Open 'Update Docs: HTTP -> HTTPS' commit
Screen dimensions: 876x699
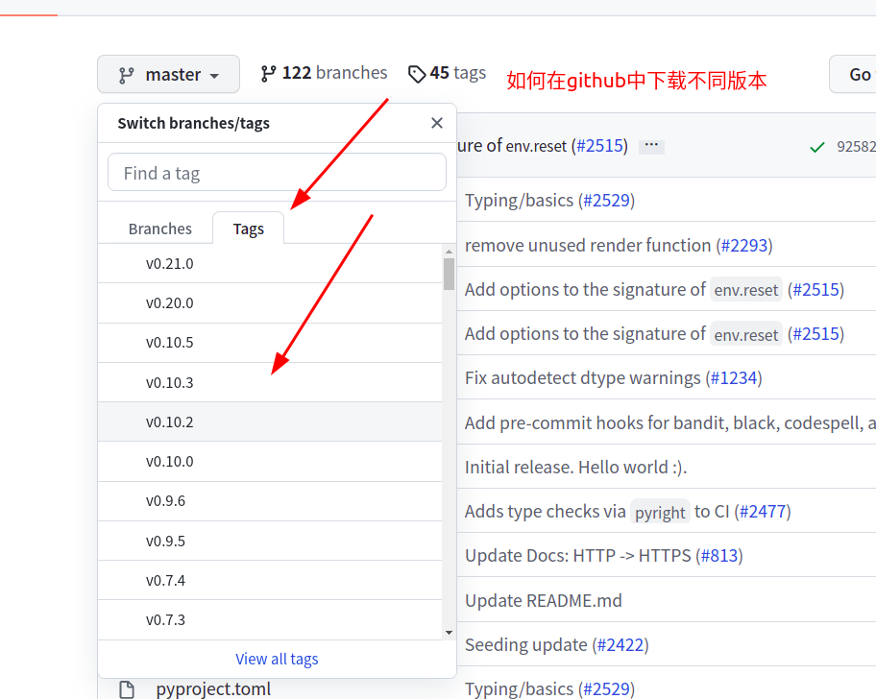pyautogui.click(x=577, y=556)
